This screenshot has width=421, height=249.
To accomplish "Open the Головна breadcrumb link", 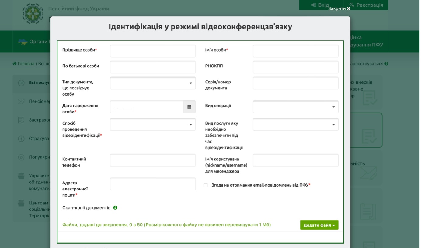I will click(x=26, y=64).
